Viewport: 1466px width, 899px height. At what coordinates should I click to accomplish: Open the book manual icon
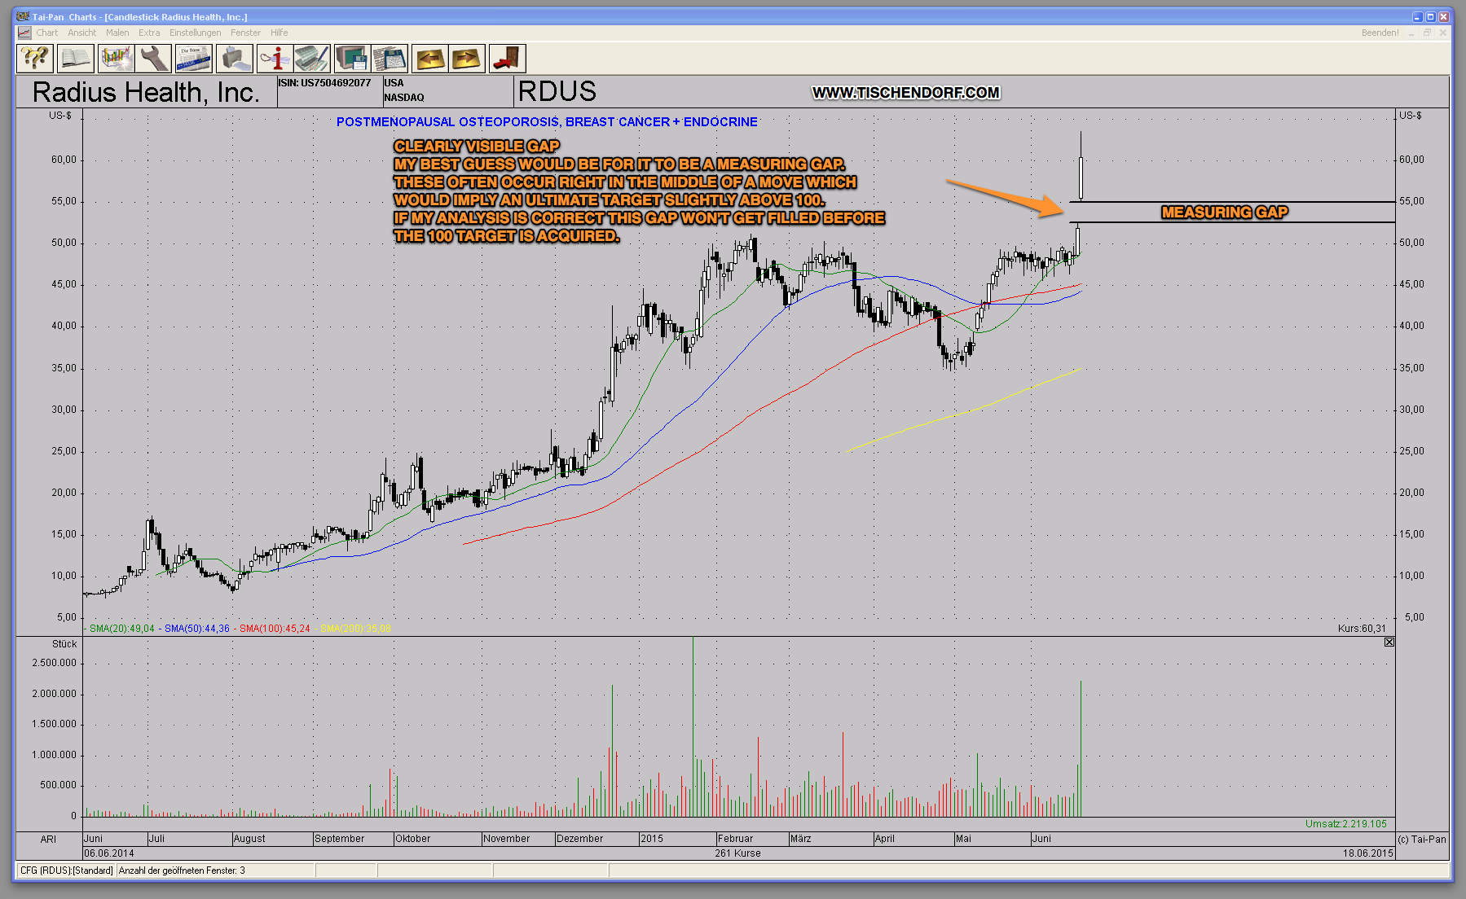point(75,59)
